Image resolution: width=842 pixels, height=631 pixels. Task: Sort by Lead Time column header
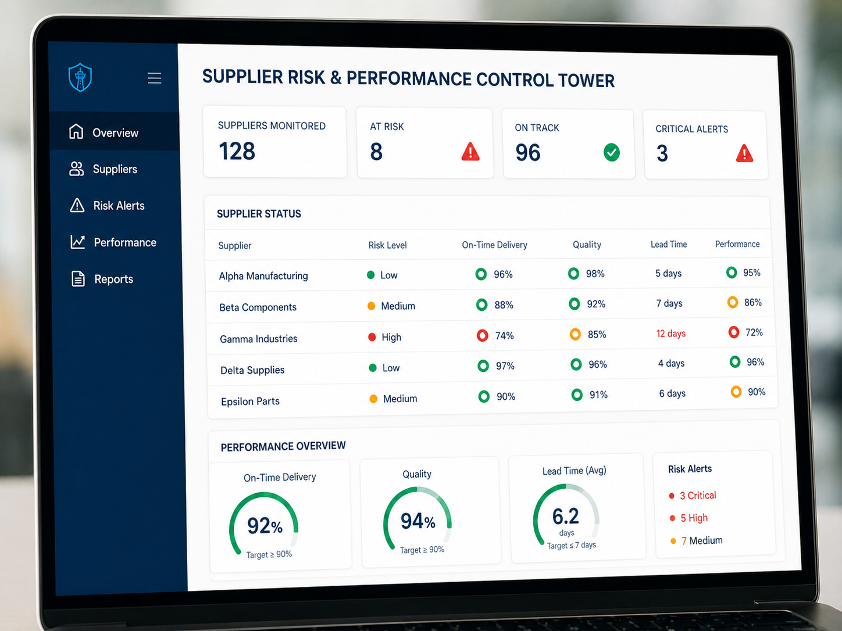click(x=669, y=244)
